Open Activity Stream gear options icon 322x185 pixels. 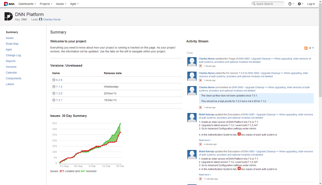point(310,48)
